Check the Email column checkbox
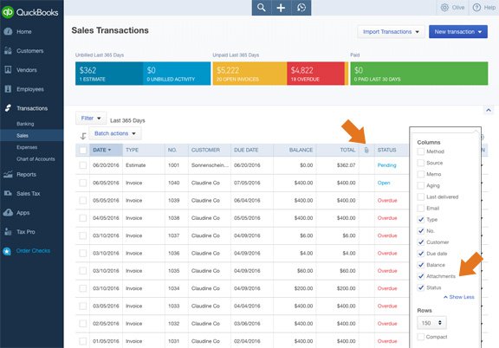499x348 pixels. (421, 208)
